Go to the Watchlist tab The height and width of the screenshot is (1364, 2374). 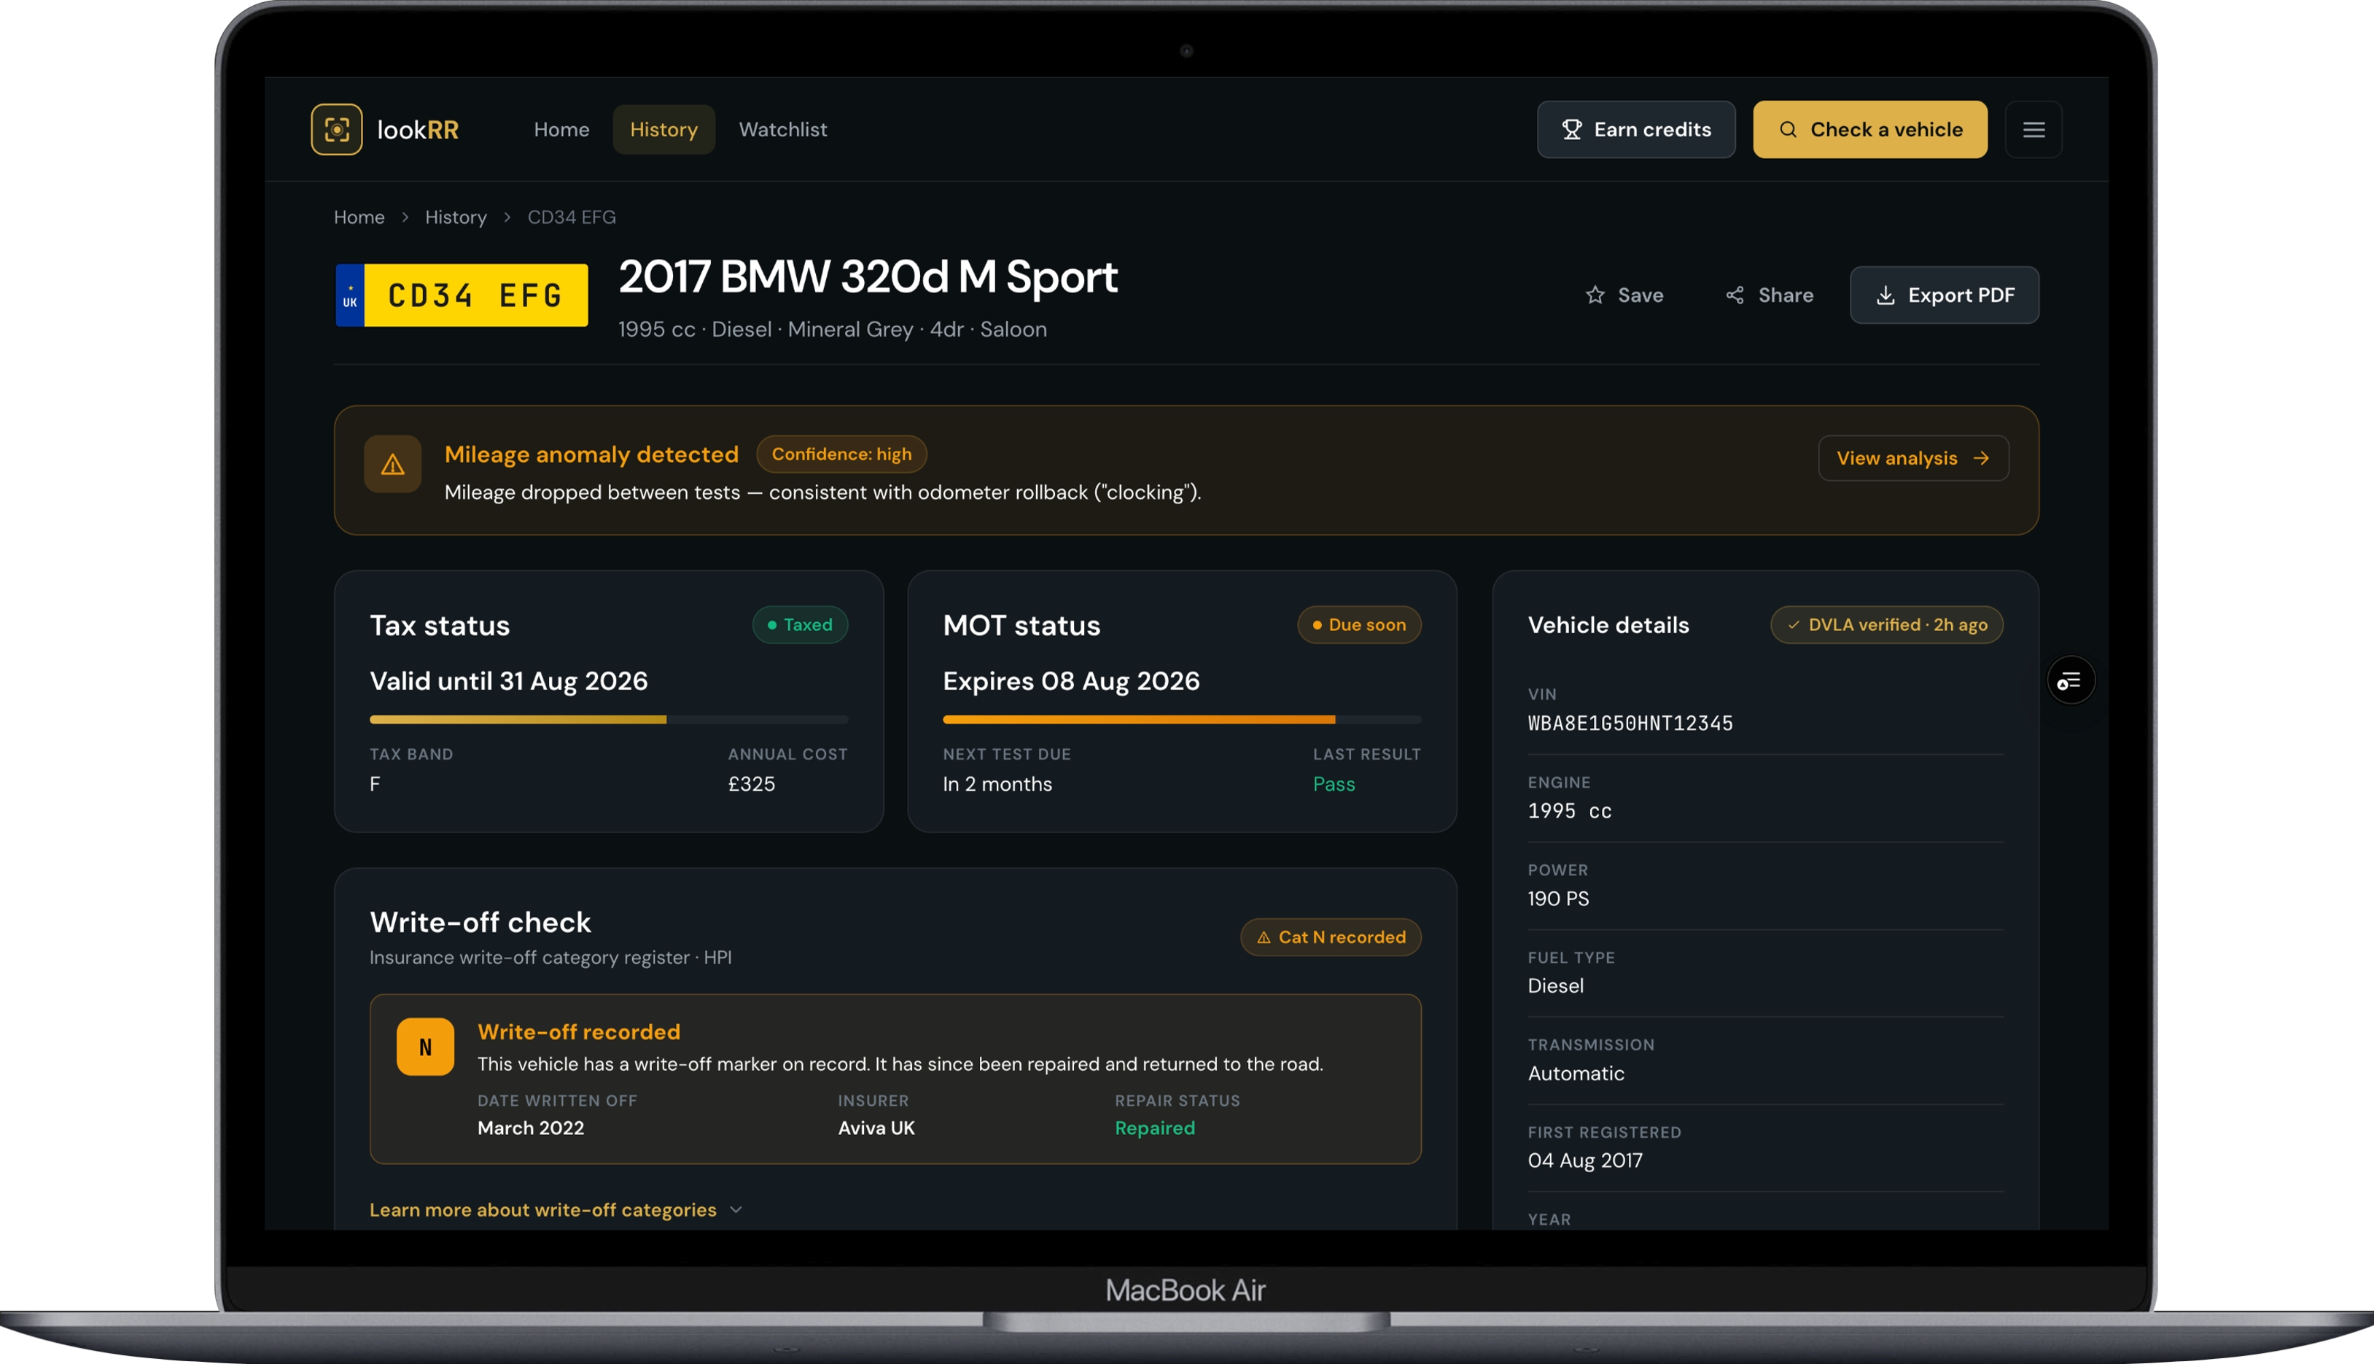pyautogui.click(x=782, y=129)
